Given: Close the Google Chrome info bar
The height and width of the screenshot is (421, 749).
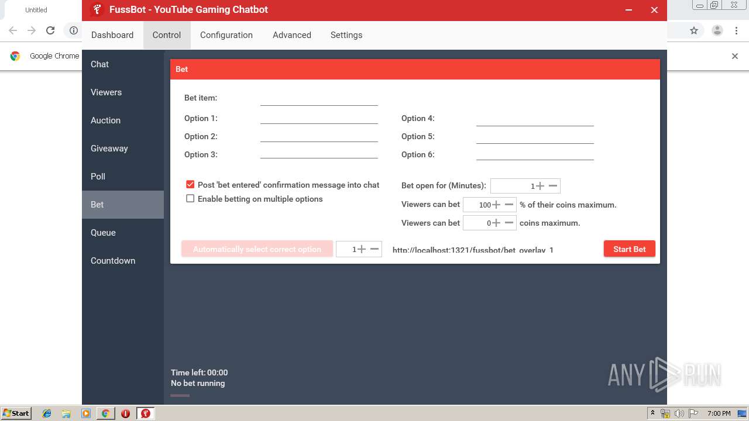Looking at the screenshot, I should (x=735, y=56).
